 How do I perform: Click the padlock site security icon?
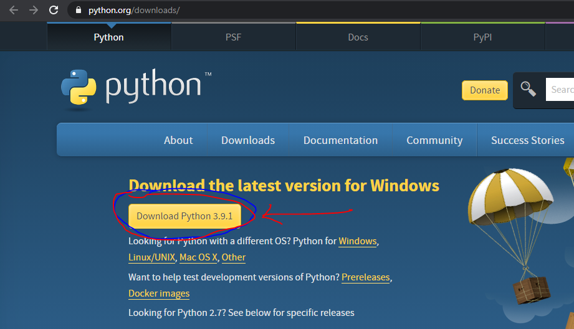78,10
